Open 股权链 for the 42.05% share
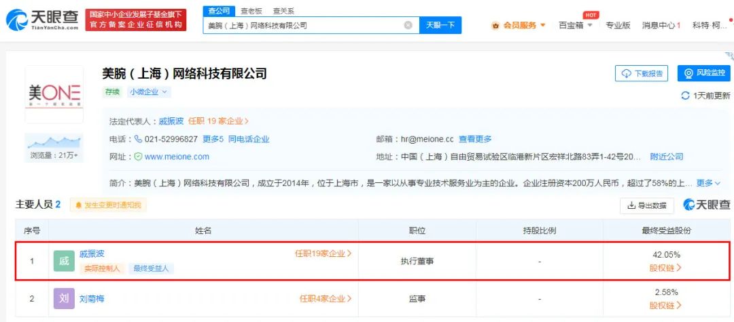This screenshot has width=734, height=322. click(x=665, y=268)
